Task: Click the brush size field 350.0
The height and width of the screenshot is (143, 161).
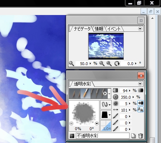Action: [126, 97]
